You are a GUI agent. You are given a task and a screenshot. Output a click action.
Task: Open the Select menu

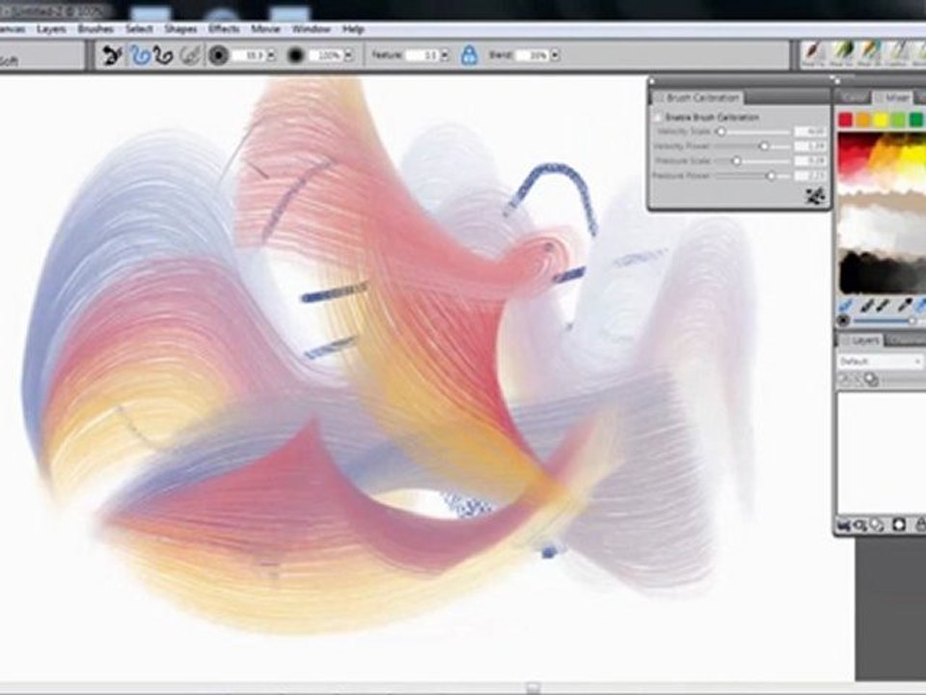click(139, 29)
